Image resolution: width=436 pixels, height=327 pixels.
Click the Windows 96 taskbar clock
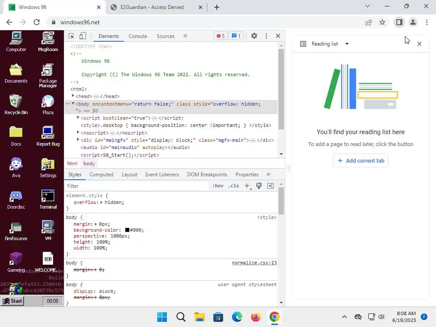pyautogui.click(x=52, y=301)
